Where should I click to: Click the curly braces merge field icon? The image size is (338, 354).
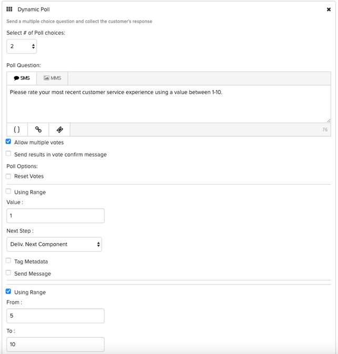(17, 129)
